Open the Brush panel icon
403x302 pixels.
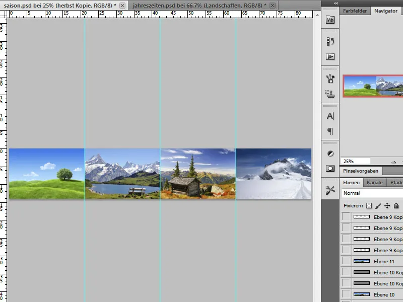click(330, 79)
